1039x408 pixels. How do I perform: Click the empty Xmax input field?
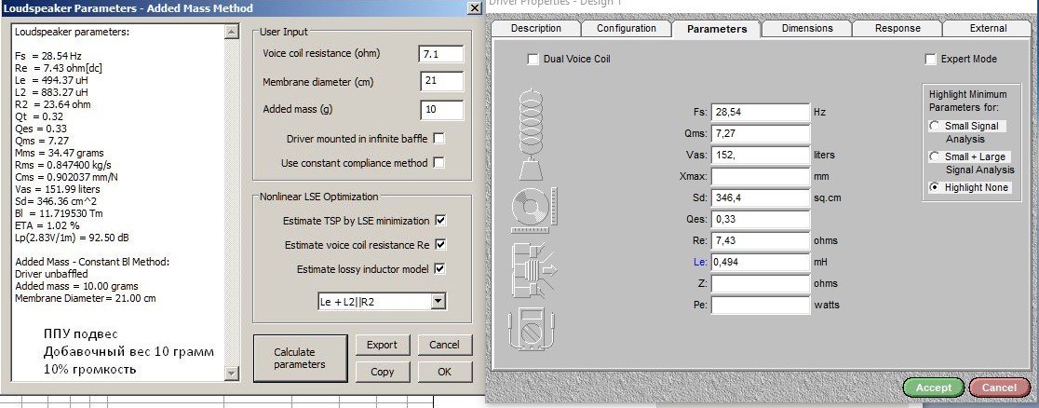point(761,176)
